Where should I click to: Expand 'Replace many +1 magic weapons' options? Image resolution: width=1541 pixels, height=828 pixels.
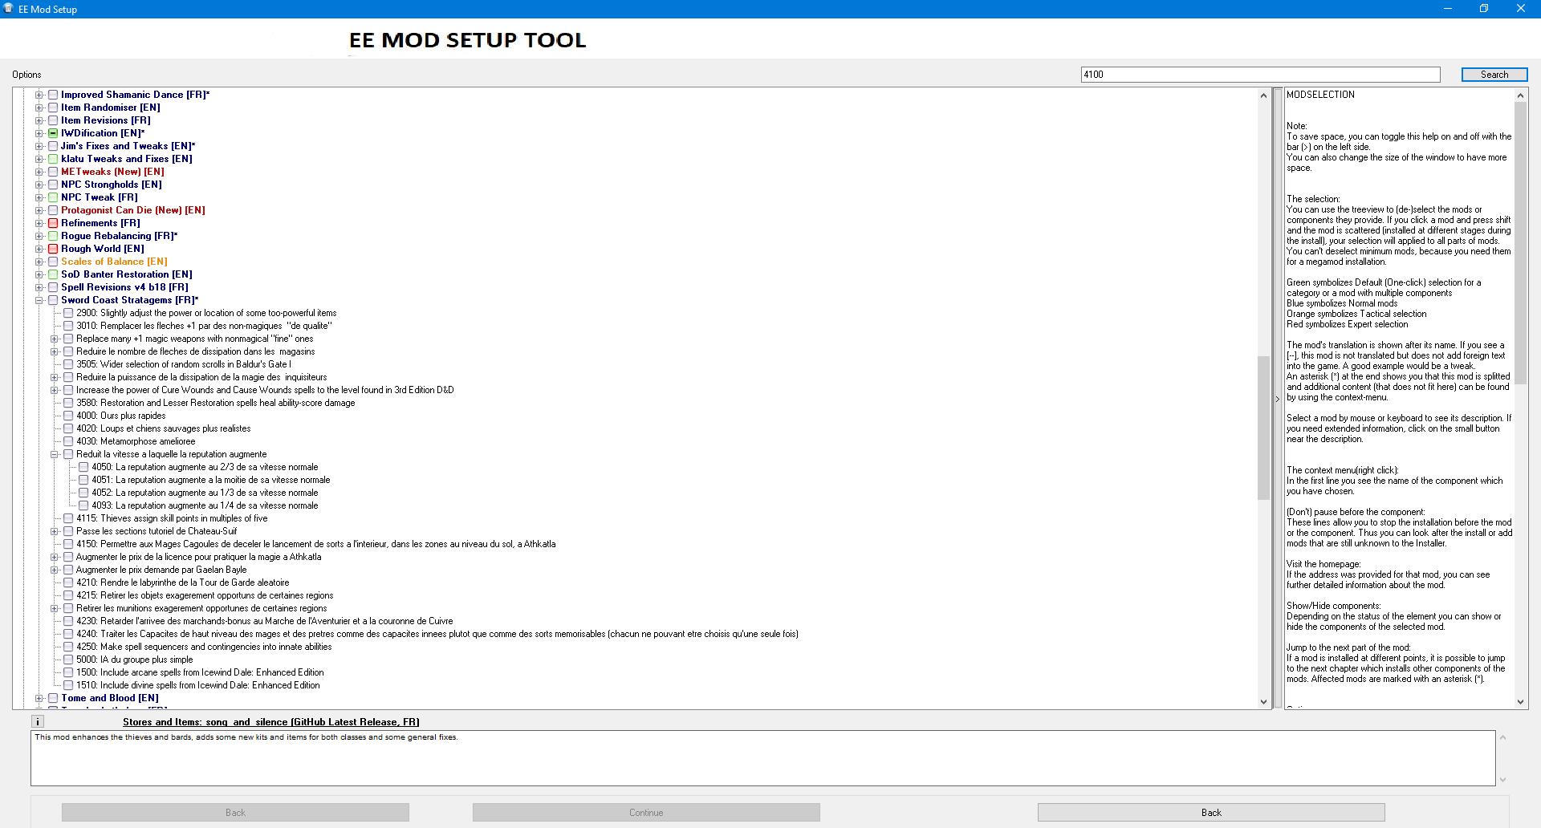click(54, 339)
